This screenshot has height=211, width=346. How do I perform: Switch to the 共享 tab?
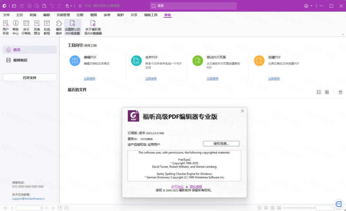(x=134, y=15)
